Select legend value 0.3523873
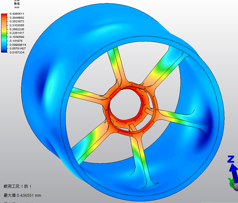 point(17,21)
